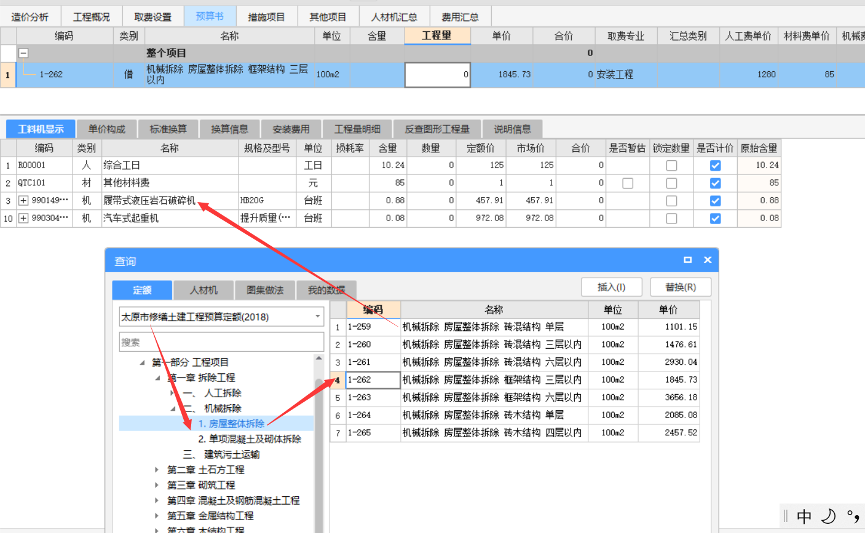Screen dimensions: 865x533
Task: Open the 换算信息 tab
Action: (229, 129)
